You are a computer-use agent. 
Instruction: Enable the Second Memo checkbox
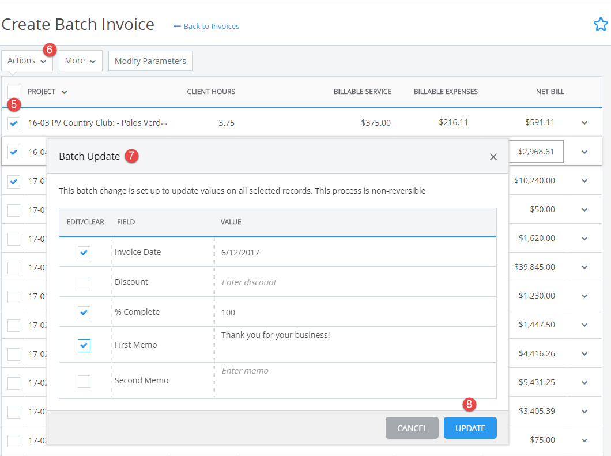coord(84,380)
